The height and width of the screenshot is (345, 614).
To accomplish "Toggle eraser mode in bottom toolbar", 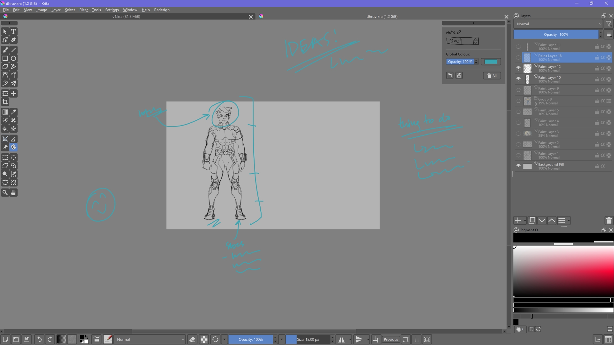I will [192, 339].
